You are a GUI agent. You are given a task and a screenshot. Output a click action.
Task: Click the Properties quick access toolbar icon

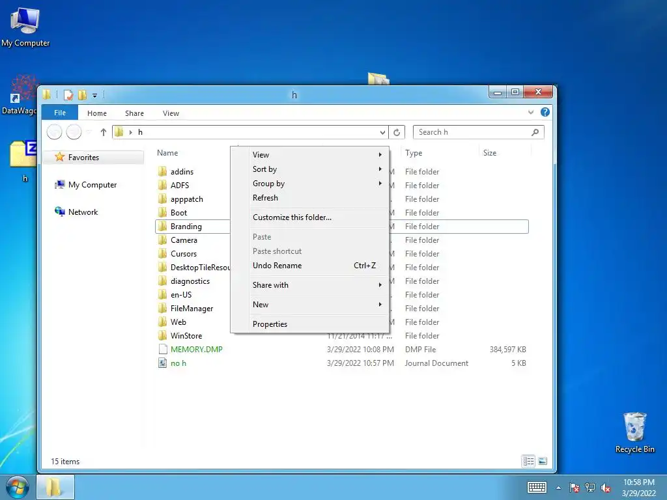tap(68, 95)
